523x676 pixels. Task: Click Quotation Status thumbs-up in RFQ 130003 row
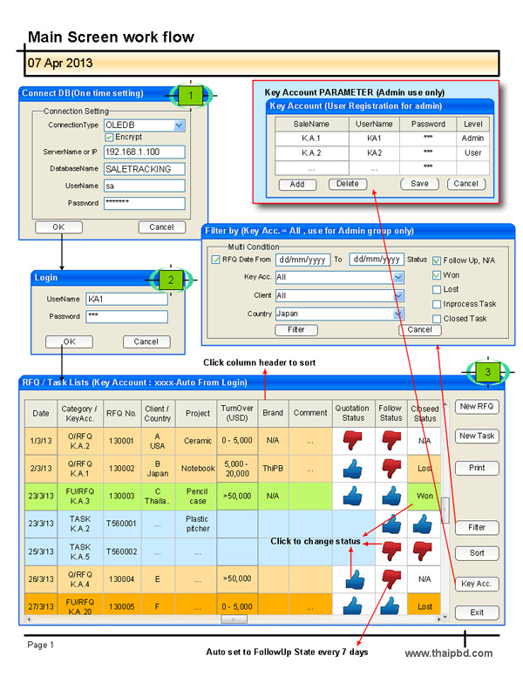pos(351,496)
